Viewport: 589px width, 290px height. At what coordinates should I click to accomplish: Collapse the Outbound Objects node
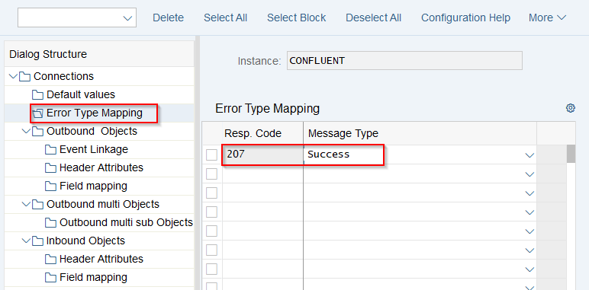26,131
